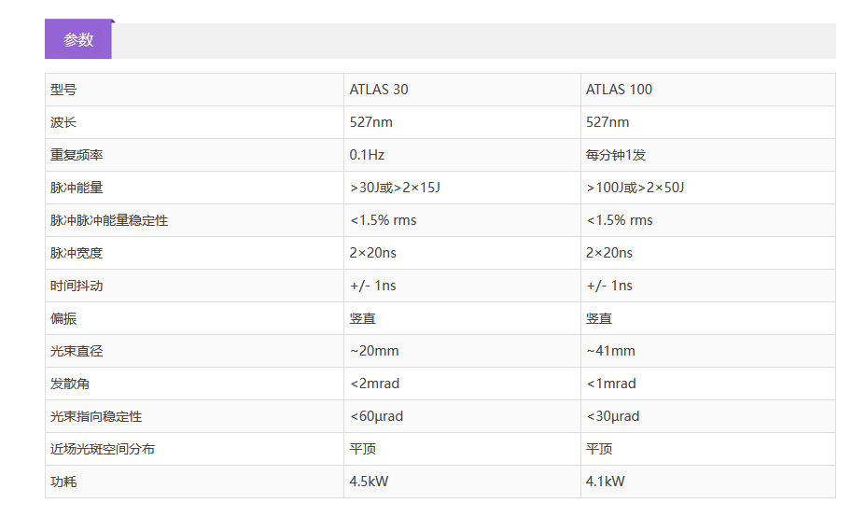The width and height of the screenshot is (866, 517).
Task: Select the ~41mm beam diameter cell
Action: (x=610, y=351)
